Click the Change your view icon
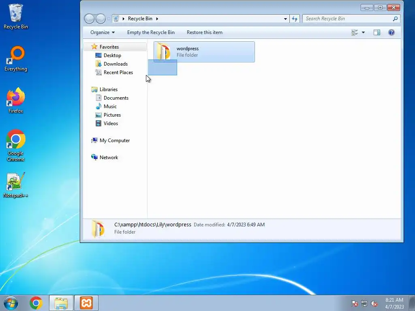415x311 pixels. [x=355, y=32]
